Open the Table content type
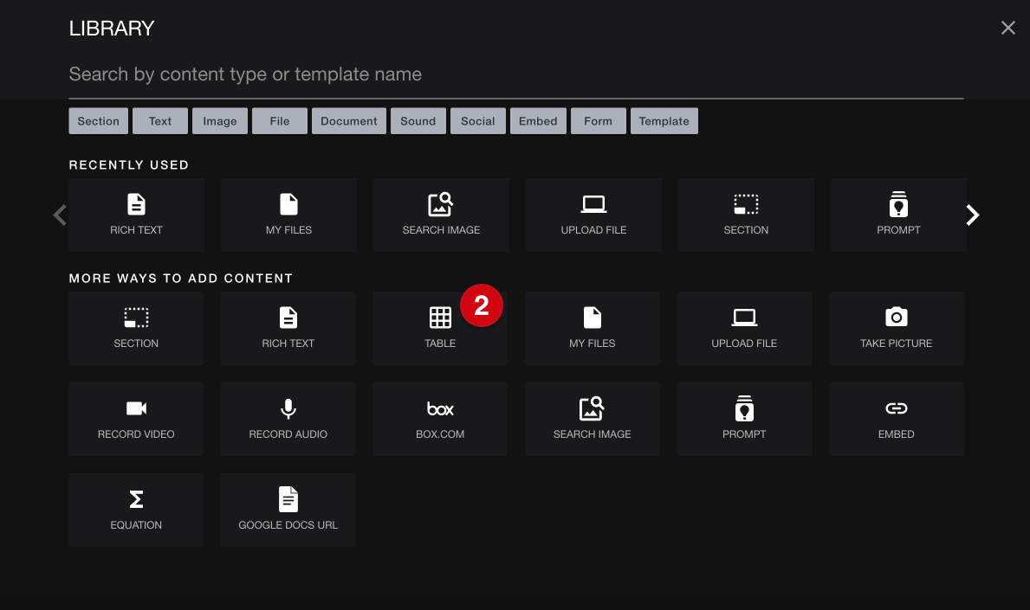This screenshot has height=610, width=1030. tap(440, 328)
